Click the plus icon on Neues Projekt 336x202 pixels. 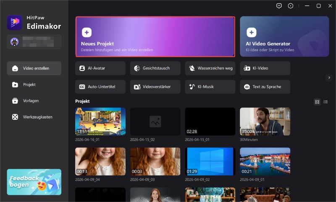point(87,32)
